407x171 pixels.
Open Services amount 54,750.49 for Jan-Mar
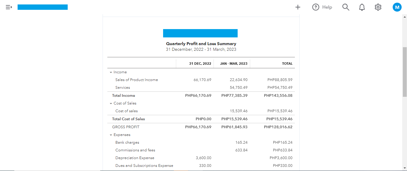(x=238, y=88)
